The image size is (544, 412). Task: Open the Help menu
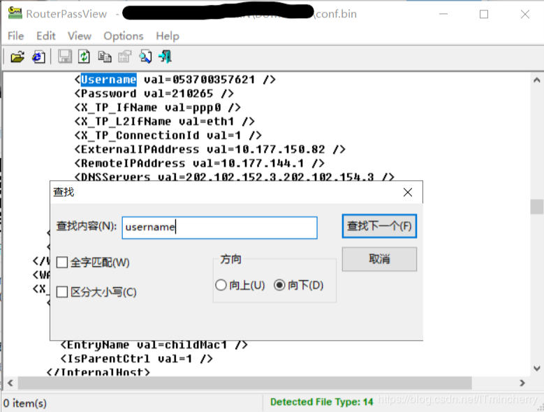pos(168,36)
